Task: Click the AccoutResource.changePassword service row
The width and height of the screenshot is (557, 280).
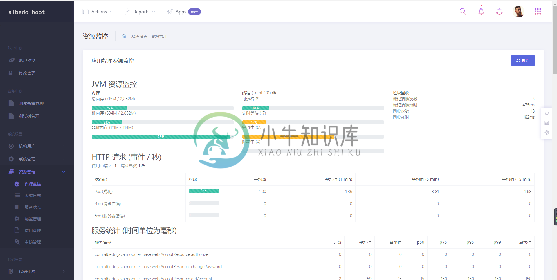Action: [x=313, y=267]
